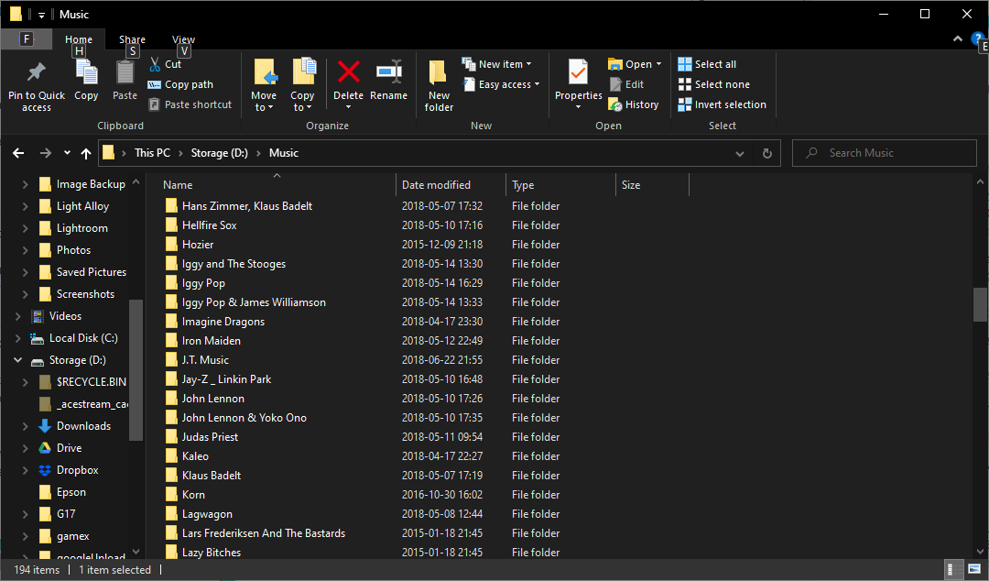Open the Quick Access Toolbar customize dropdown
The width and height of the screenshot is (989, 581).
tap(41, 15)
